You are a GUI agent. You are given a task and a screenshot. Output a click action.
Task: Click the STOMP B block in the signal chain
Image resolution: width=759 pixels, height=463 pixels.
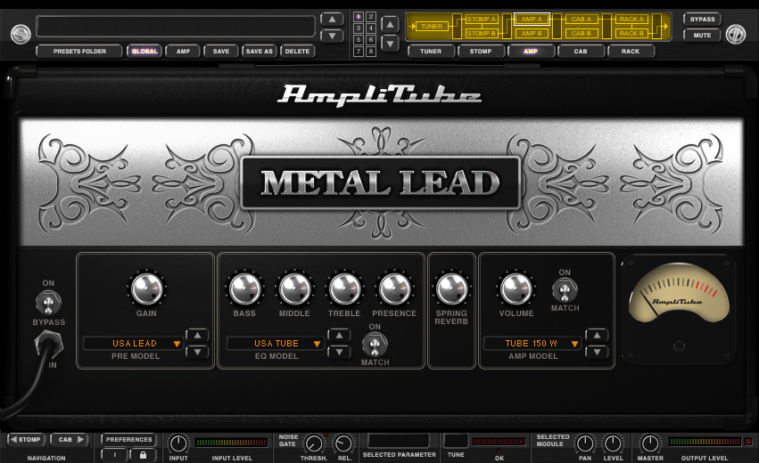point(481,33)
